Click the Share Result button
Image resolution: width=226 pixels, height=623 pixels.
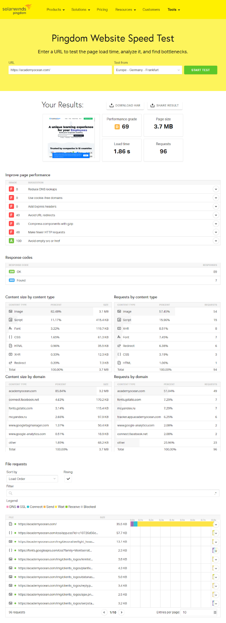pyautogui.click(x=165, y=106)
